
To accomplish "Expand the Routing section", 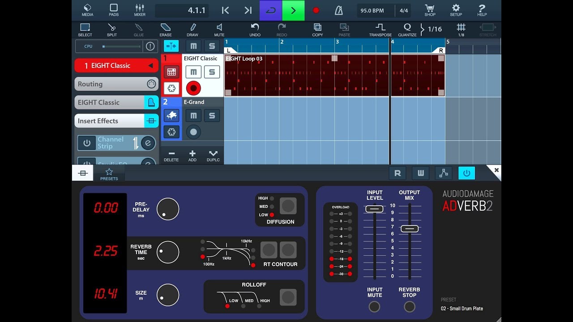I will pyautogui.click(x=116, y=84).
